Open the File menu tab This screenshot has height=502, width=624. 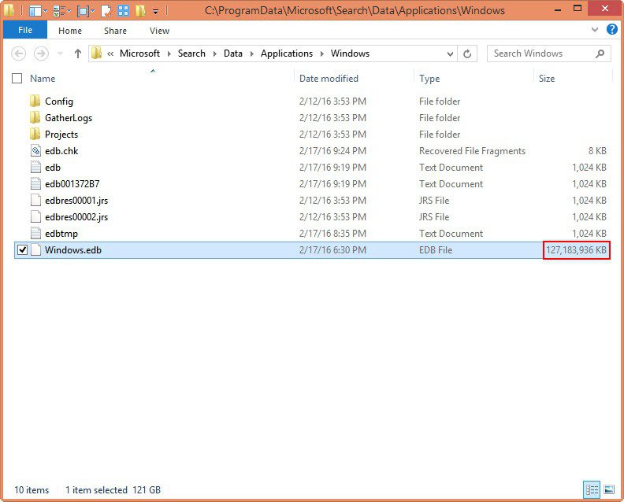(x=25, y=30)
